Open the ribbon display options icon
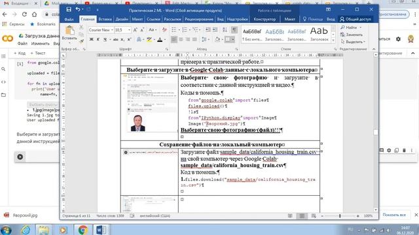419x235 pixels. click(328, 9)
